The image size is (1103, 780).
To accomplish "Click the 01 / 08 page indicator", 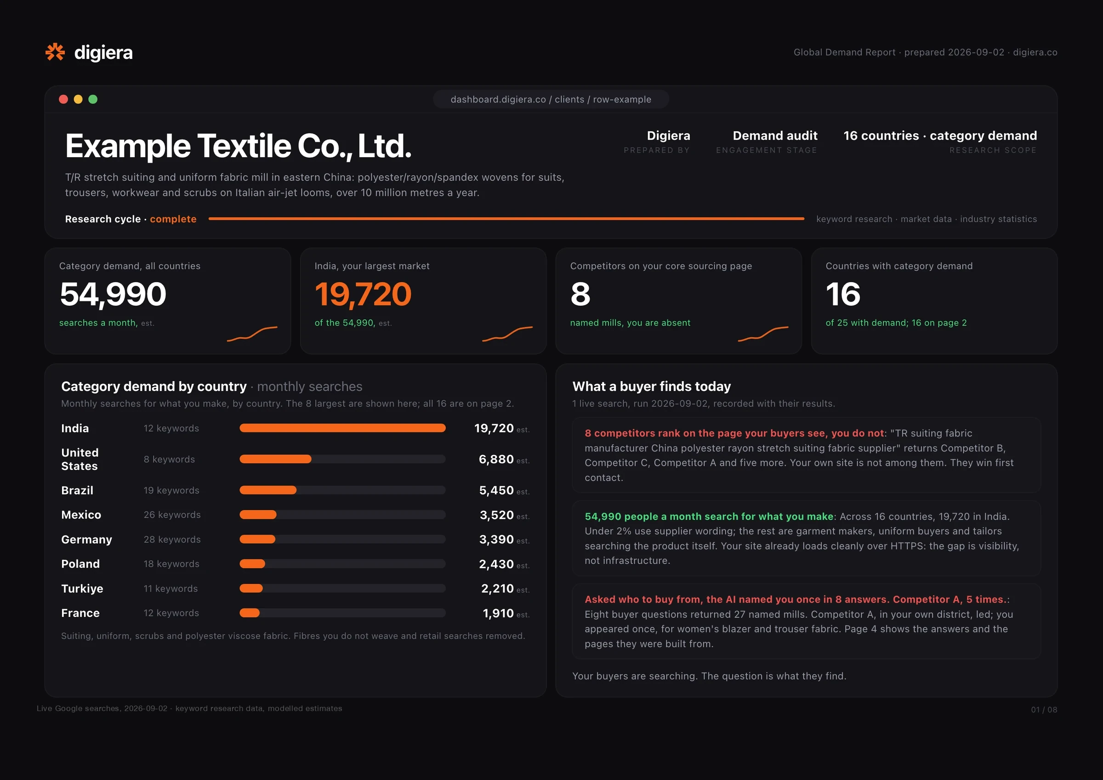I will coord(1044,709).
